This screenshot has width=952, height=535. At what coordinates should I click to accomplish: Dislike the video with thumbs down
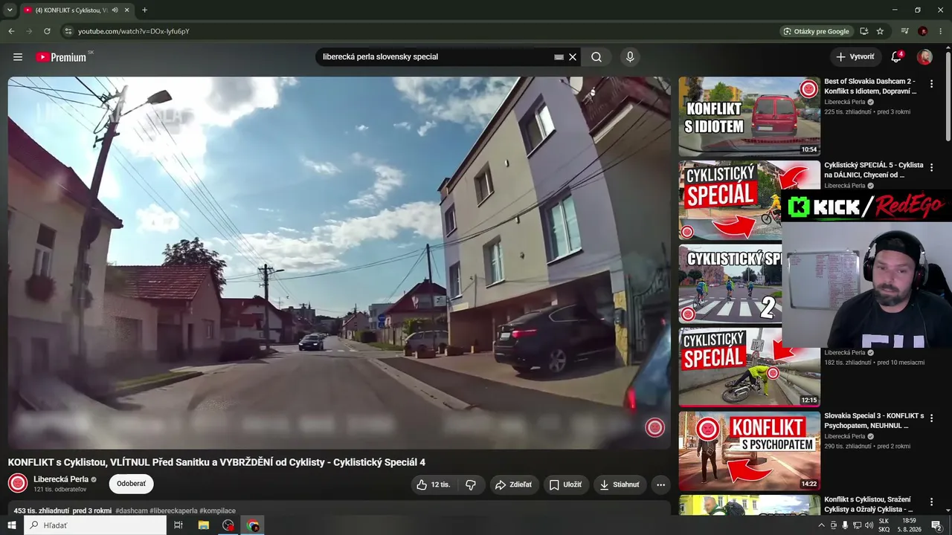coord(471,484)
